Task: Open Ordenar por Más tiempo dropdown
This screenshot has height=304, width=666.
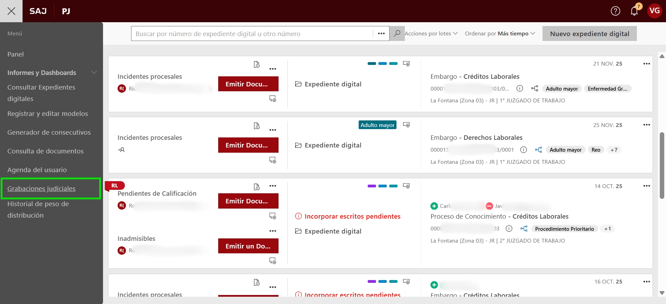Action: tap(500, 34)
